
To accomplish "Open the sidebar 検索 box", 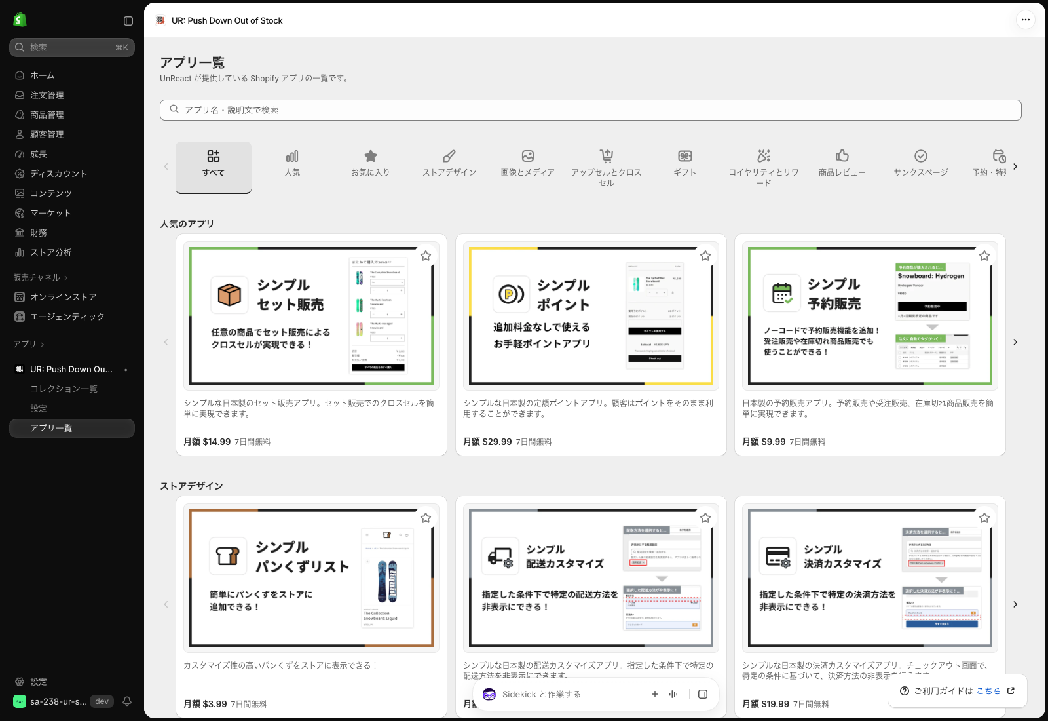I will 72,47.
